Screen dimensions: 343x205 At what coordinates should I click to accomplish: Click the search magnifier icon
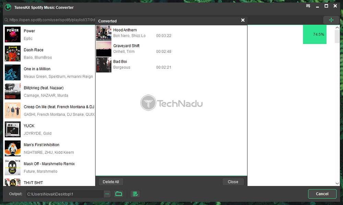coord(6,20)
